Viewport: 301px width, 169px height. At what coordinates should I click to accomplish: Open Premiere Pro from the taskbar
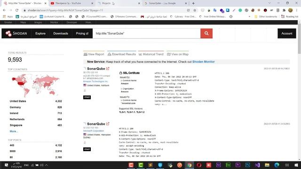(x=238, y=165)
